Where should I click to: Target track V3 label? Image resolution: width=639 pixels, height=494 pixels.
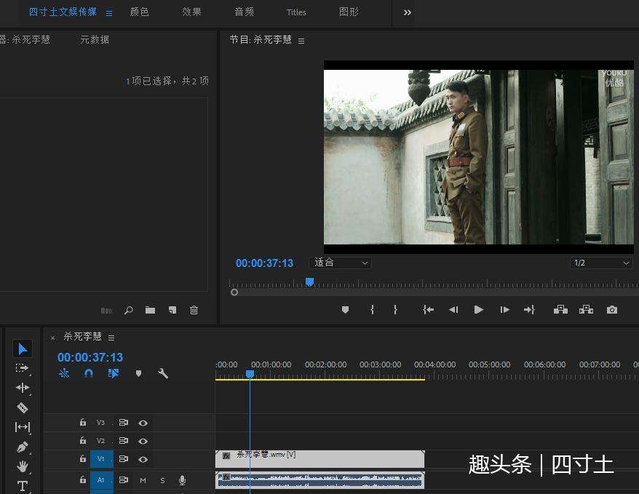pyautogui.click(x=100, y=423)
